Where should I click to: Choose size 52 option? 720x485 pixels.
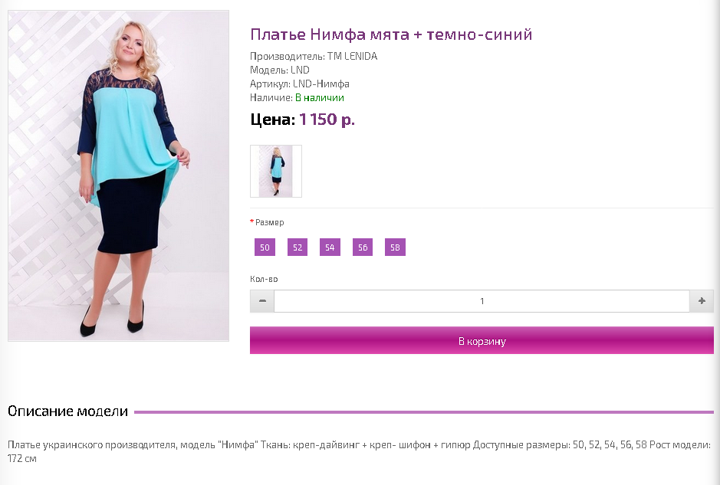tap(298, 247)
